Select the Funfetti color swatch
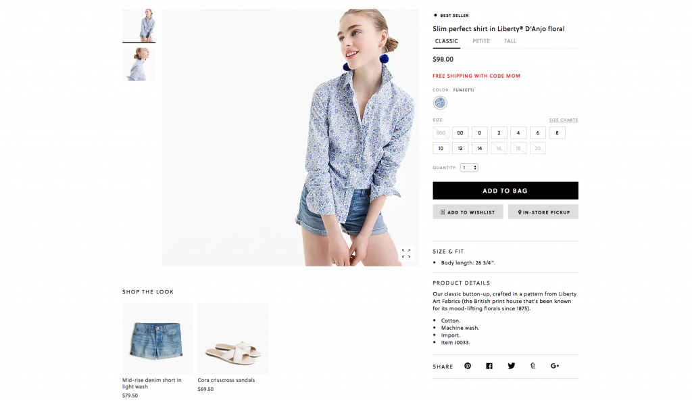692x403 pixels. point(440,103)
